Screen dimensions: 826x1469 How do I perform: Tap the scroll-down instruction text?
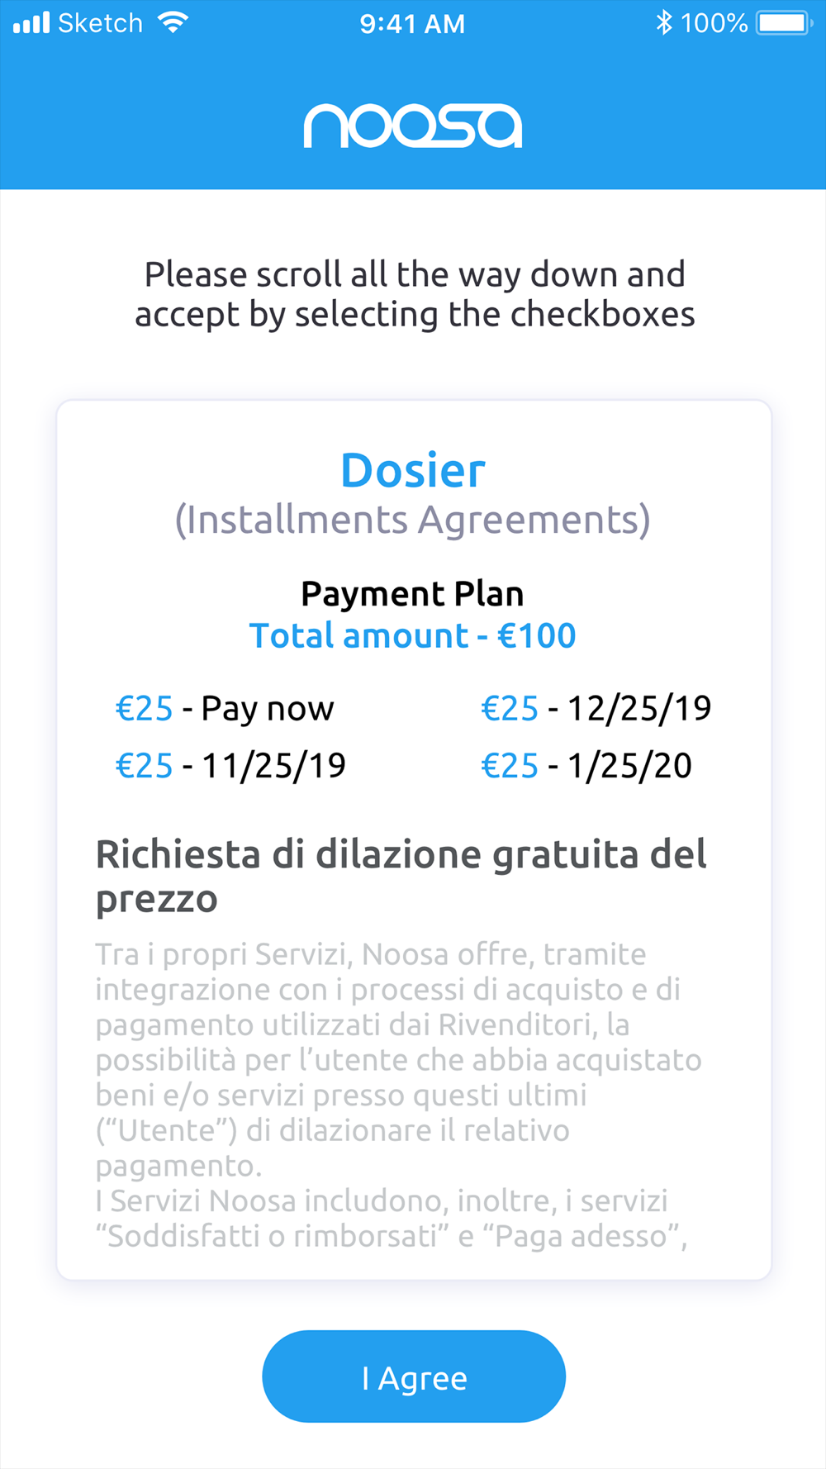[x=415, y=294]
